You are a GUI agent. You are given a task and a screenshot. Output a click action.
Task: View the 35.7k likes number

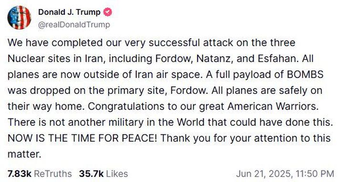click(91, 174)
